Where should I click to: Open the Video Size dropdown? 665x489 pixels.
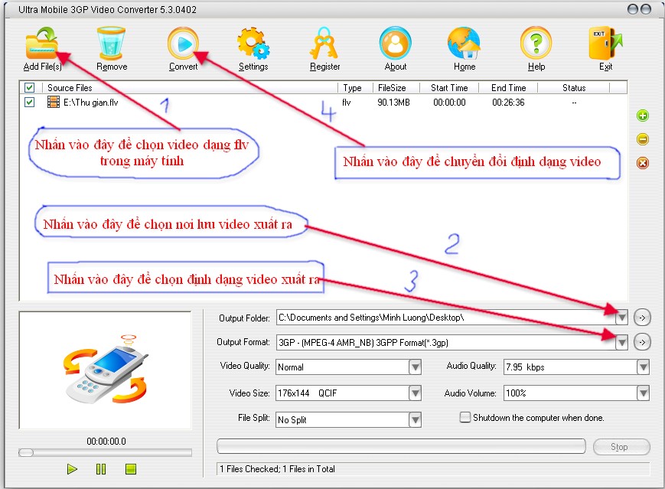pos(416,393)
